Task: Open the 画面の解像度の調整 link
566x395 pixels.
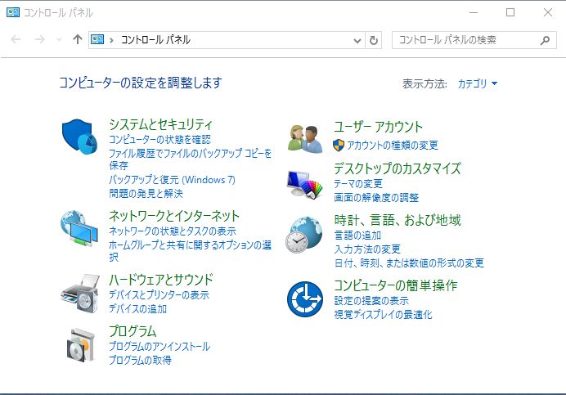Action: pyautogui.click(x=376, y=198)
